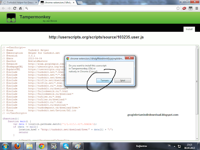
Task: Bookmark this page with the star
Action: click(178, 8)
